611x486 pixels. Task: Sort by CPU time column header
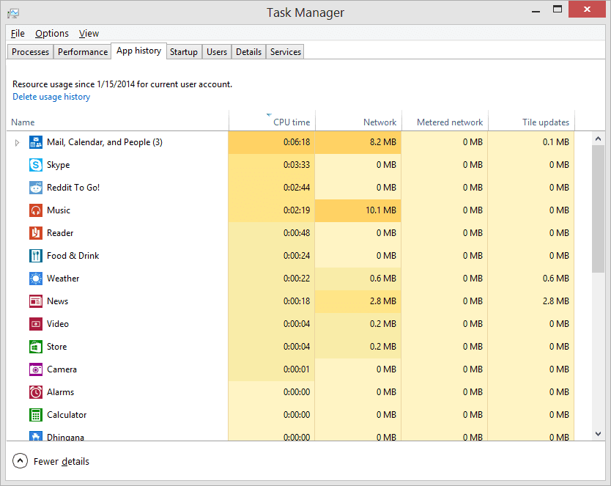tap(291, 122)
